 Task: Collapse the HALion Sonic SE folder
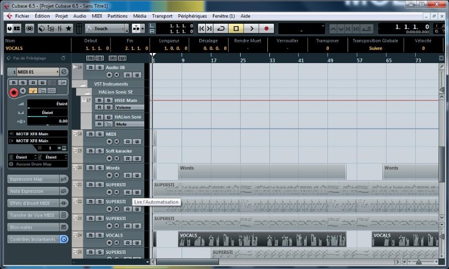point(86,92)
